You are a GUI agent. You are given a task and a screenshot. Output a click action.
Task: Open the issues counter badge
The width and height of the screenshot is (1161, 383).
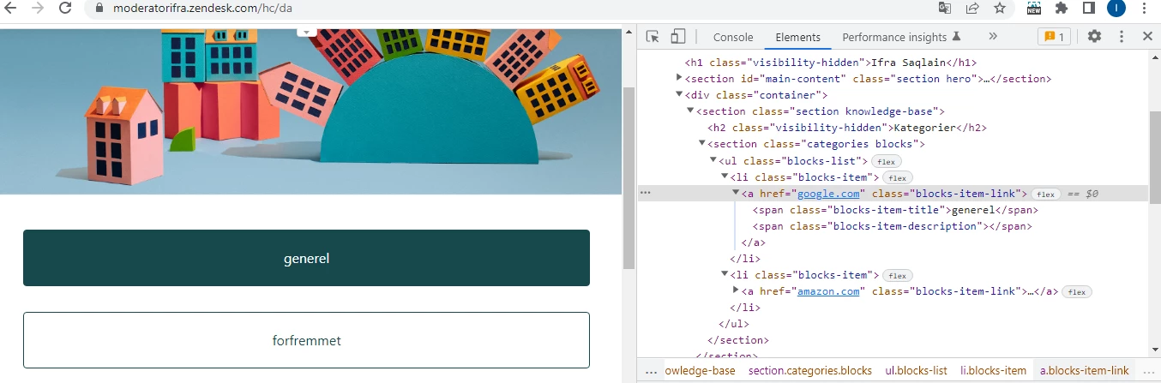(1054, 37)
